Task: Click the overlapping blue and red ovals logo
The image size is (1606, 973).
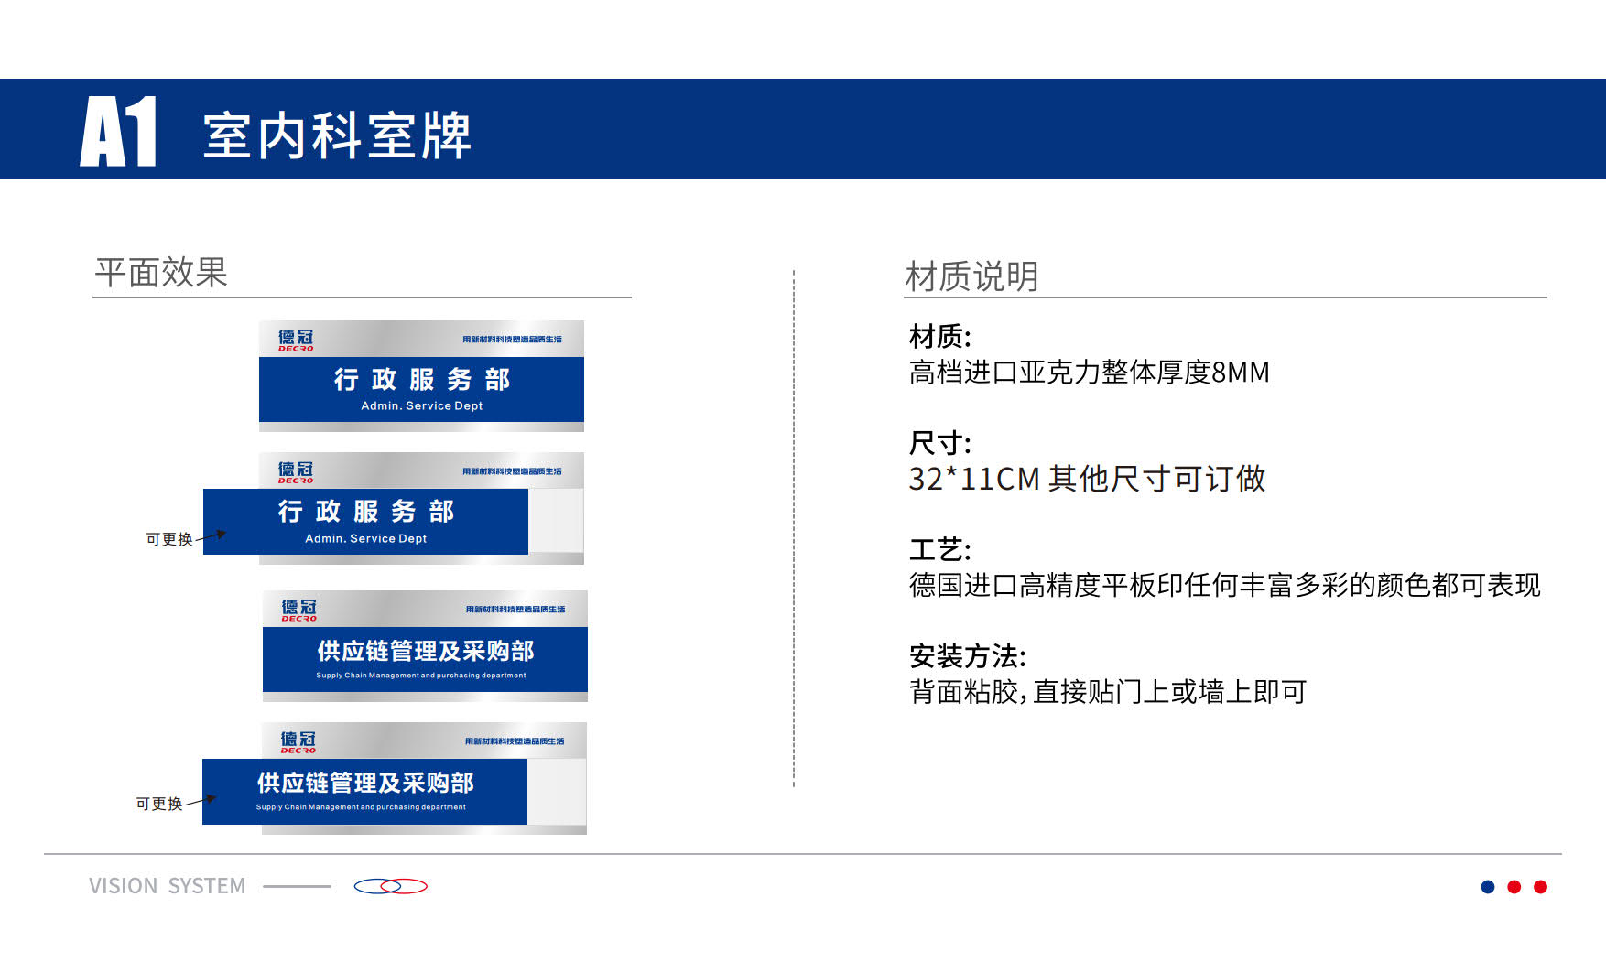Action: (391, 886)
